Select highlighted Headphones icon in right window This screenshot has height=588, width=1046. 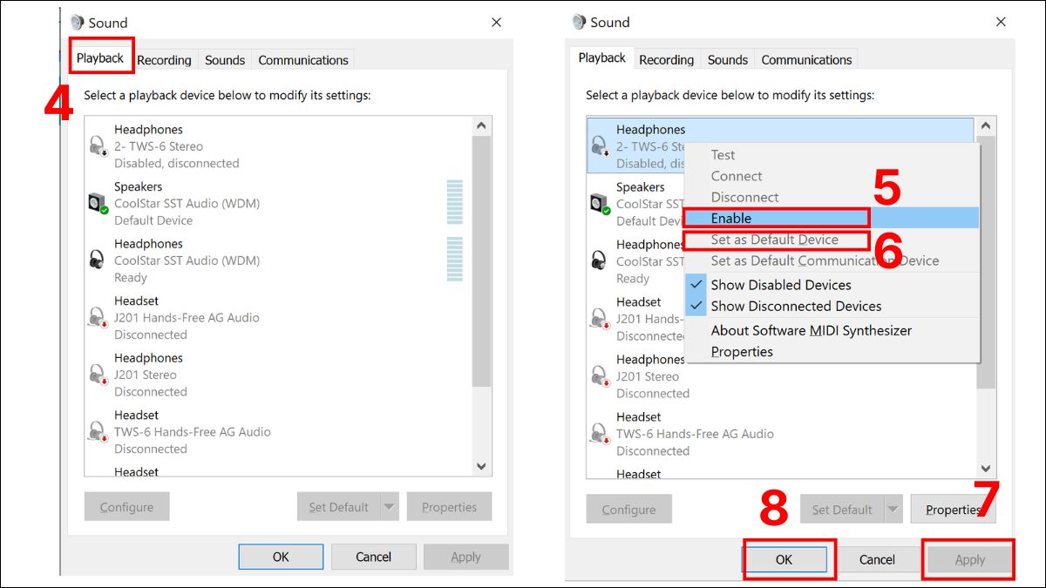pos(599,146)
